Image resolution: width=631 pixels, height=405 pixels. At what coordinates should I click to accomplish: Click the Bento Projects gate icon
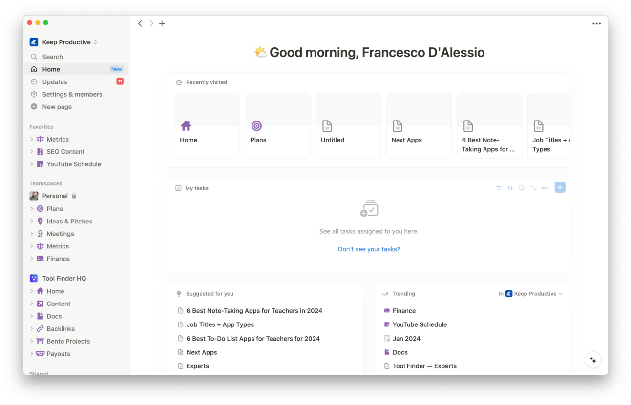(x=40, y=341)
